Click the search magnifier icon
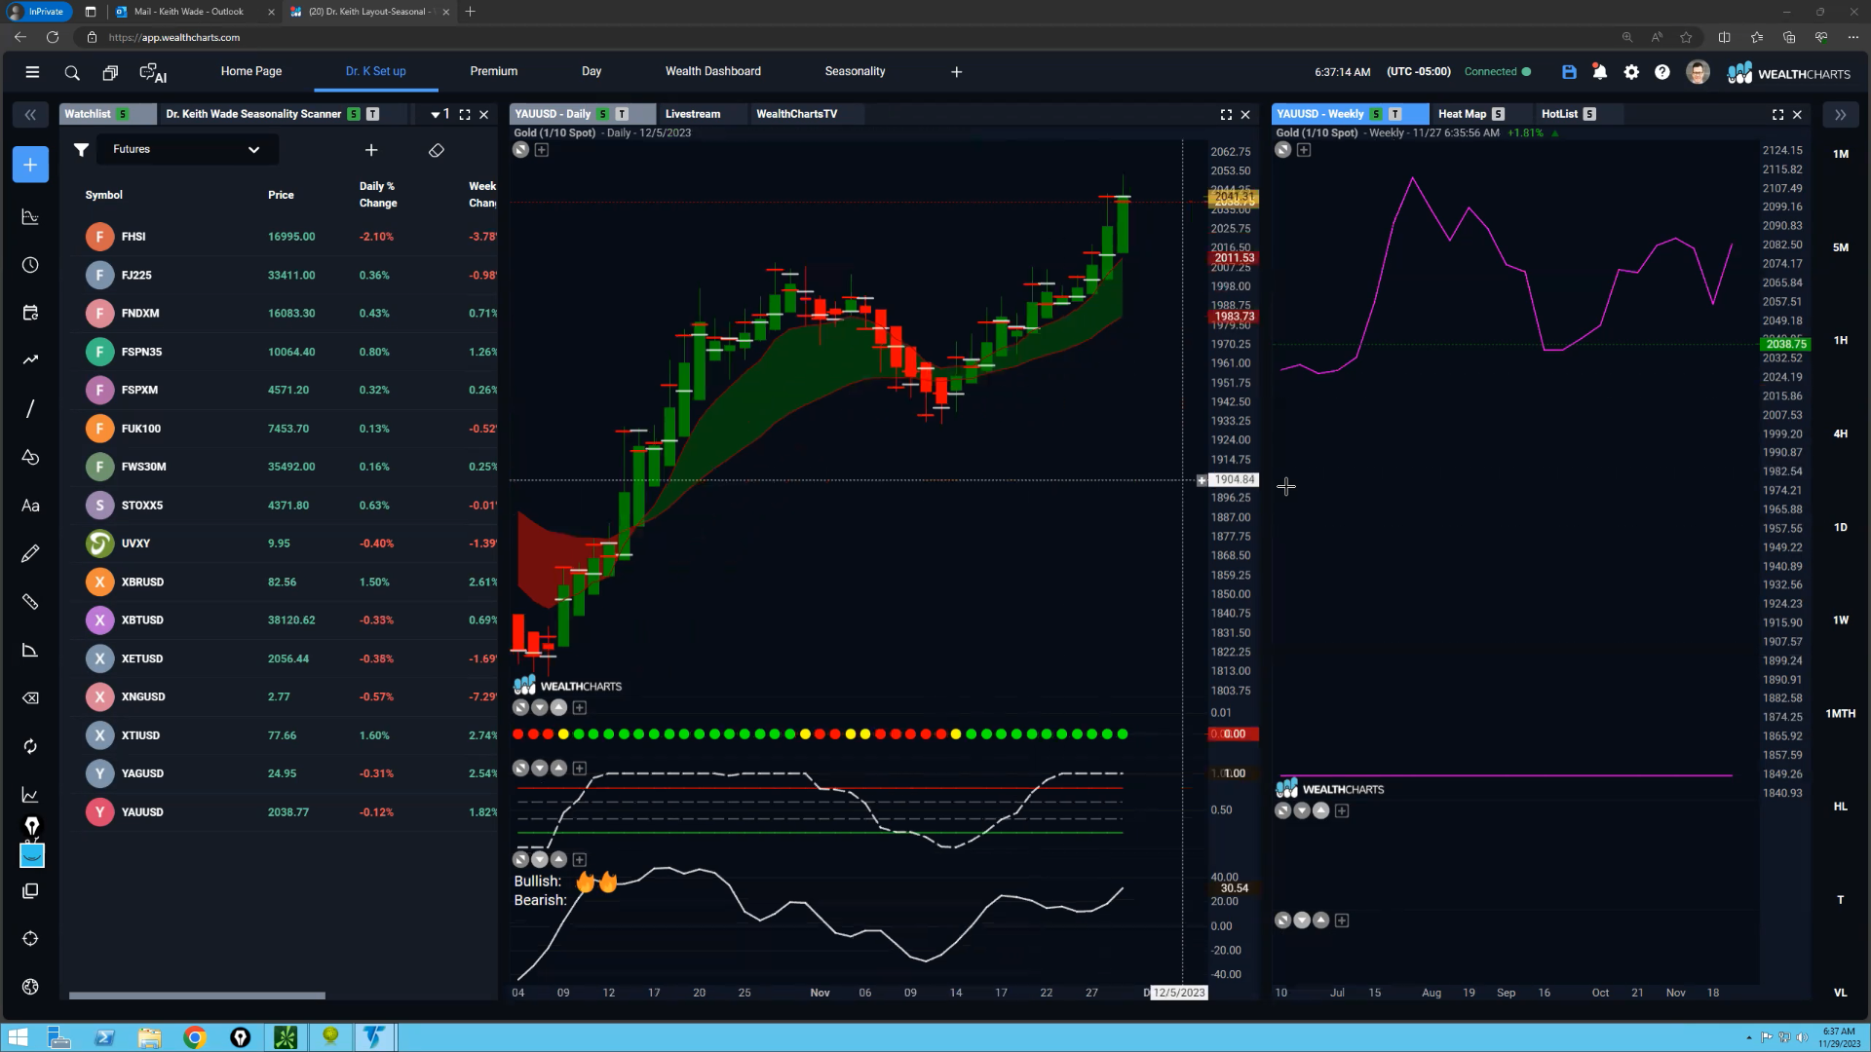This screenshot has height=1052, width=1871. (x=72, y=72)
